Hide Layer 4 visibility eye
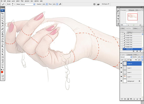This screenshot has height=104, width=144. click(121, 64)
